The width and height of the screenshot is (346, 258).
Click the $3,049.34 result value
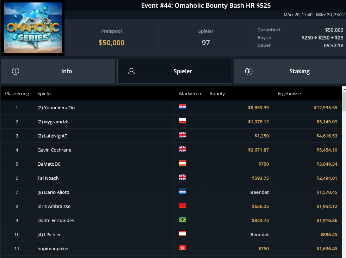point(327,164)
